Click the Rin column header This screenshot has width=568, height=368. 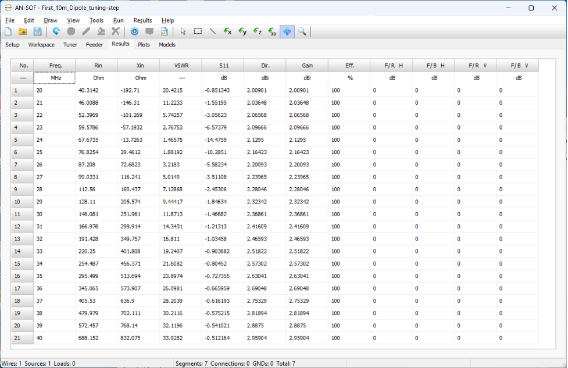coord(97,66)
